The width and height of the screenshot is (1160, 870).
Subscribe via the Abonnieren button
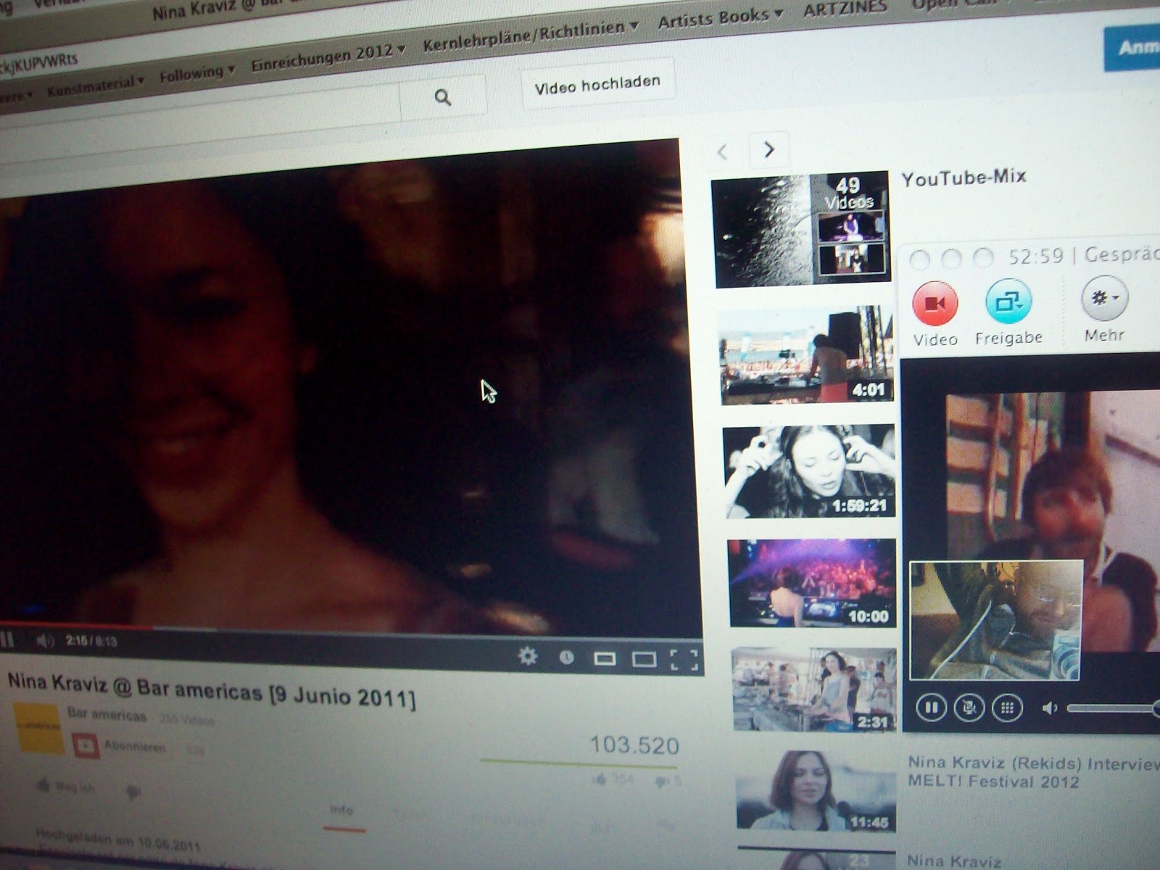(x=120, y=746)
